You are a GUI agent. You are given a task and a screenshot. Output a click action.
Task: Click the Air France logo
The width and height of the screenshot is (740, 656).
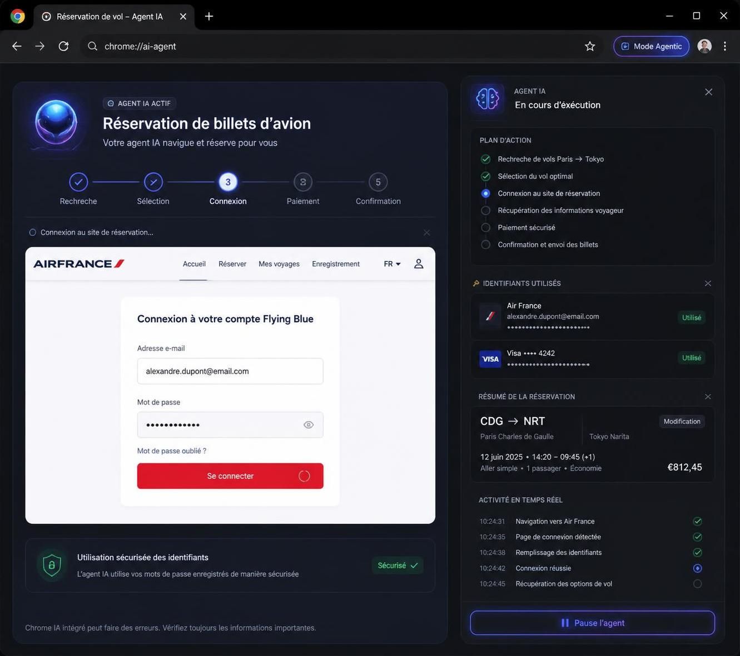pos(79,264)
